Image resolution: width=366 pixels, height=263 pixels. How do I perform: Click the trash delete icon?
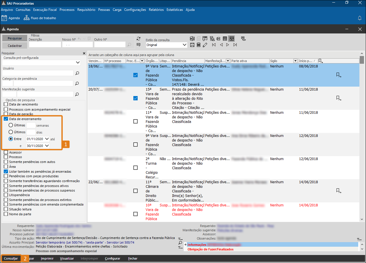coord(199,45)
